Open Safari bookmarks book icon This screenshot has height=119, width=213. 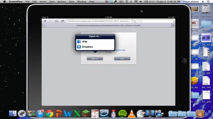coord(56,21)
